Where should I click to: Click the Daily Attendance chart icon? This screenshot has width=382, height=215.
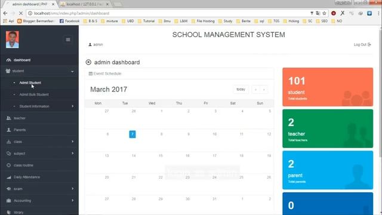coord(9,177)
